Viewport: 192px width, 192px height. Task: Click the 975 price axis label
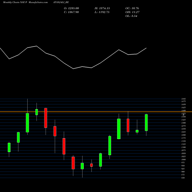click(183, 162)
